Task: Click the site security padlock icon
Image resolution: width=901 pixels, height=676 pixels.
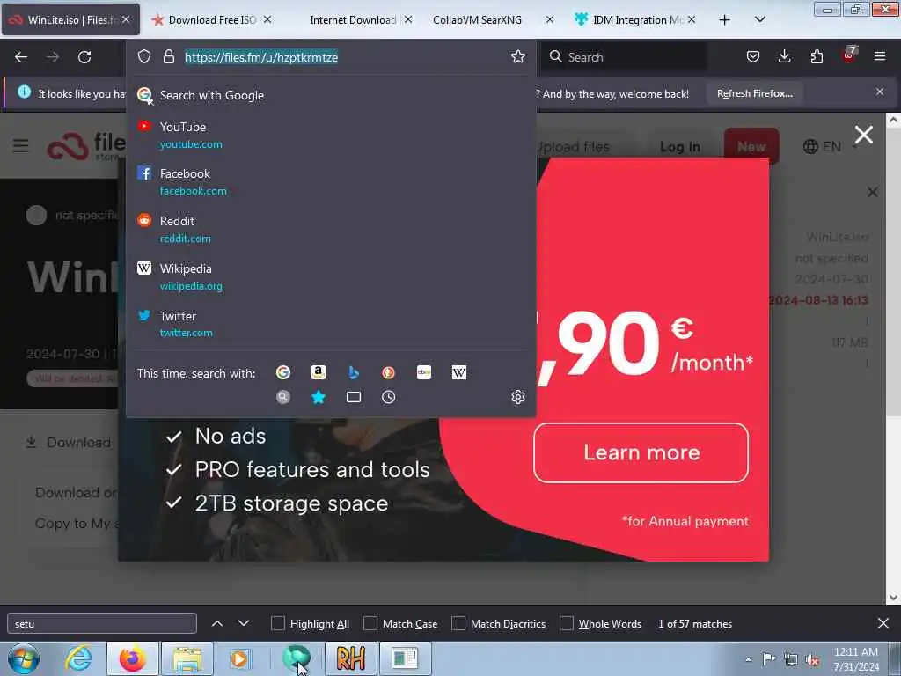Action: (168, 56)
